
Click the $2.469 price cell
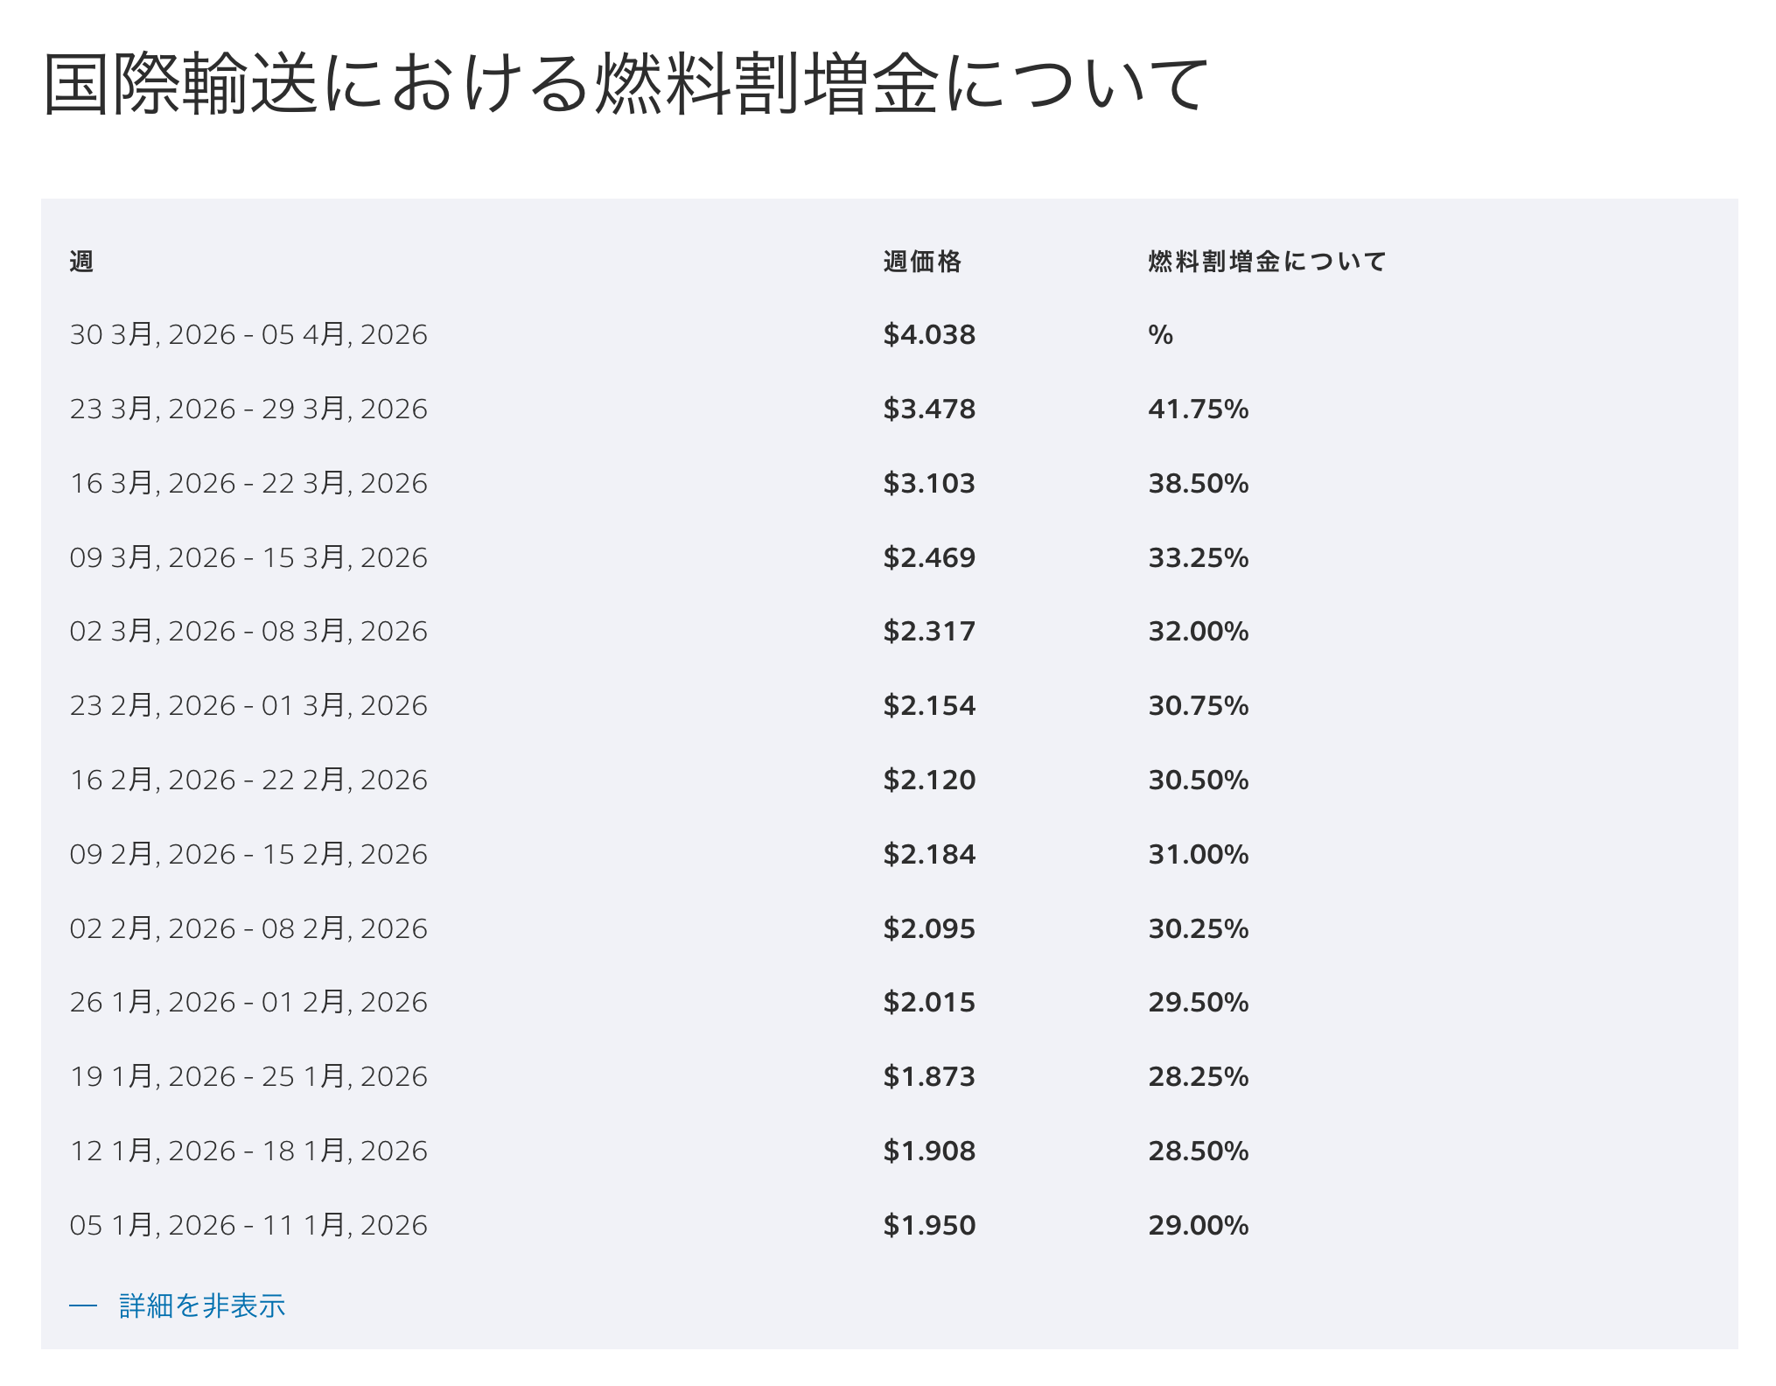[x=929, y=557]
